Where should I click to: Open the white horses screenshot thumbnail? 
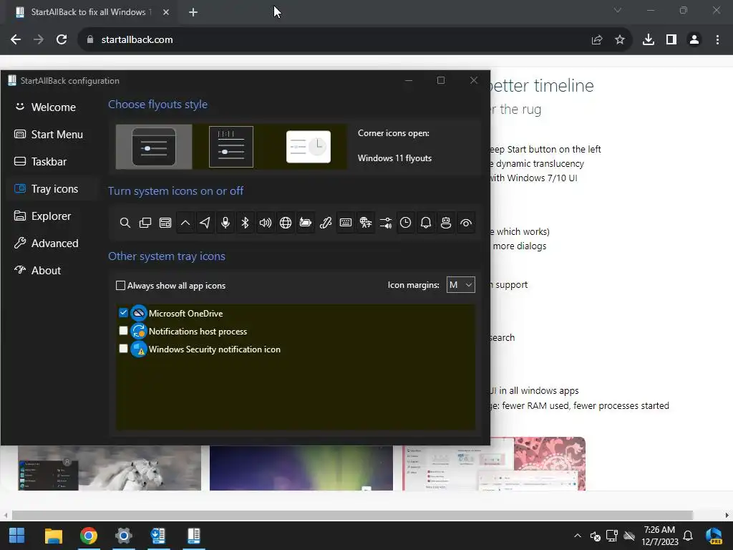(110, 468)
